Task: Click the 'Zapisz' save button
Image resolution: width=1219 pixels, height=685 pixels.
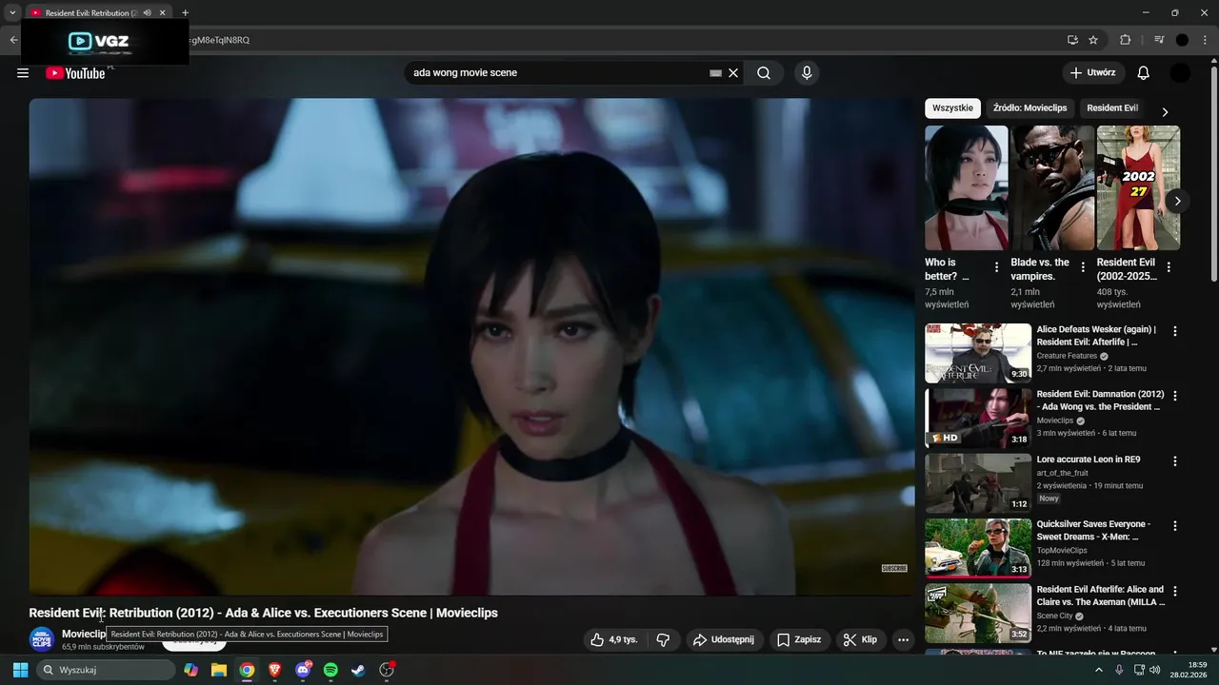Action: 798,639
